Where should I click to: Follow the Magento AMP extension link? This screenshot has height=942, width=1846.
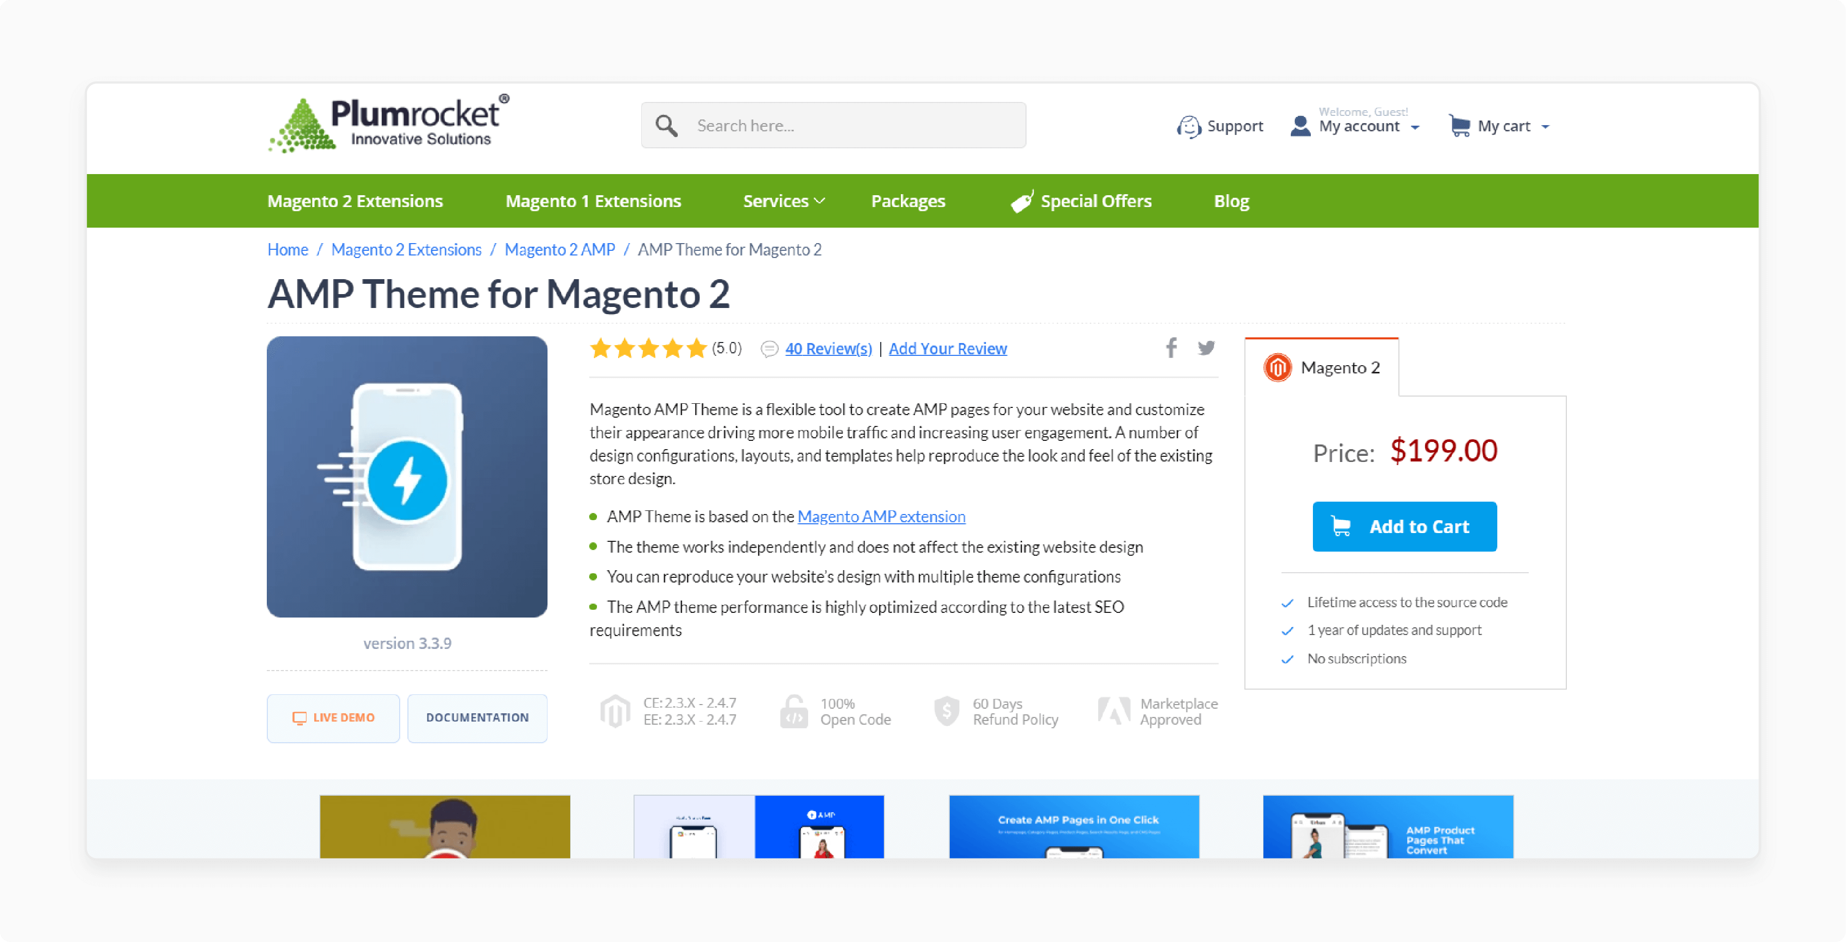pos(881,517)
